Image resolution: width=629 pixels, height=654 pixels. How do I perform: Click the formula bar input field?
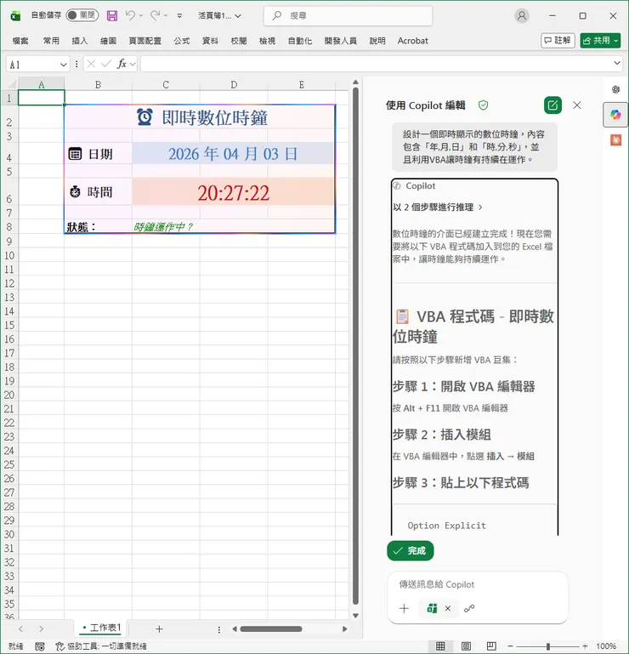pyautogui.click(x=375, y=64)
